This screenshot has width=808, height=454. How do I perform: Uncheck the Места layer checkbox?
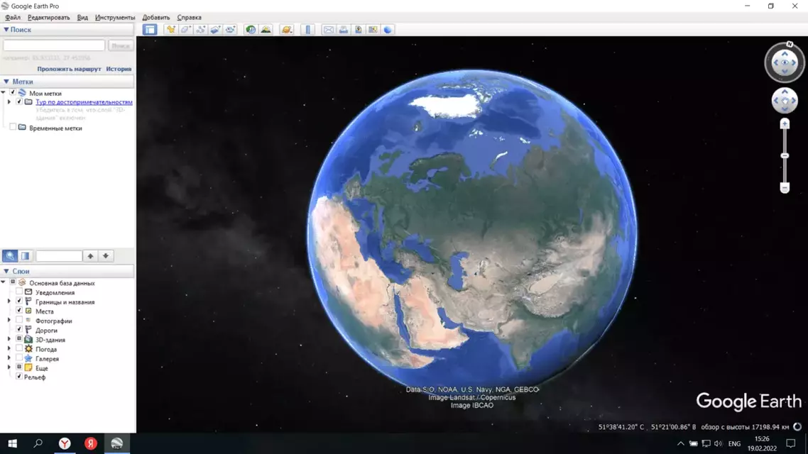tap(19, 311)
